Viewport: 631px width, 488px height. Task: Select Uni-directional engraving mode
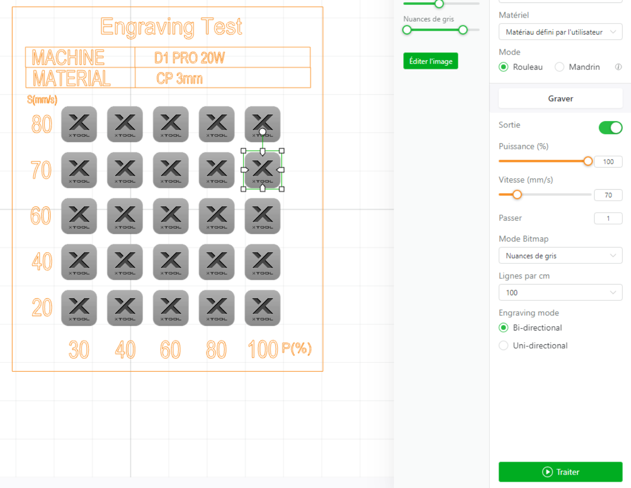click(x=503, y=345)
